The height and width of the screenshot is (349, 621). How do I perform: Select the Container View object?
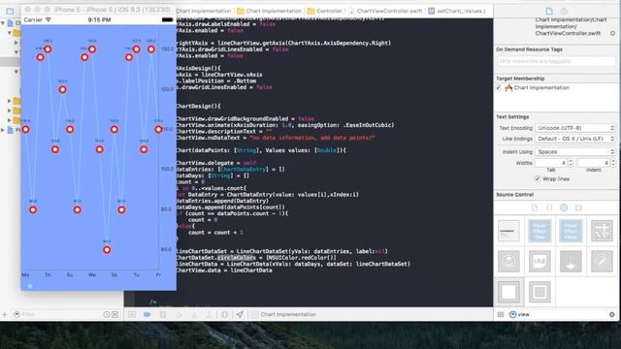pyautogui.click(x=539, y=292)
